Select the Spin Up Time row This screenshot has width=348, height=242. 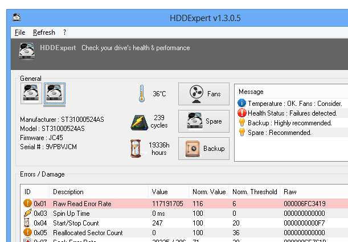[x=185, y=214]
